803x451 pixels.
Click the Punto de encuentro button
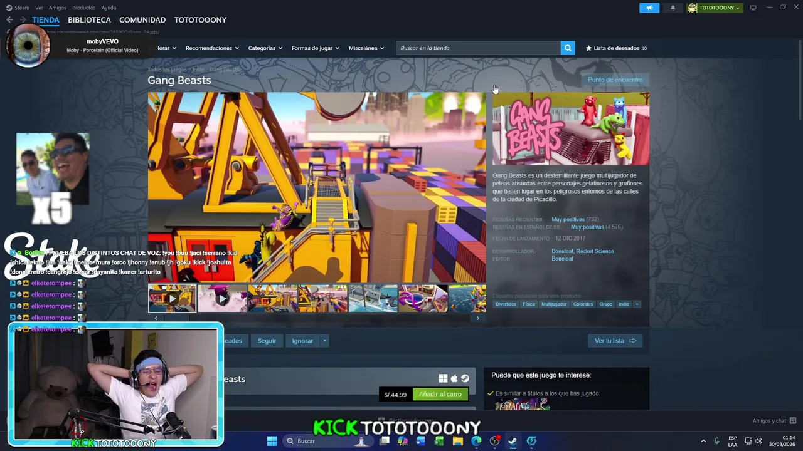point(615,80)
